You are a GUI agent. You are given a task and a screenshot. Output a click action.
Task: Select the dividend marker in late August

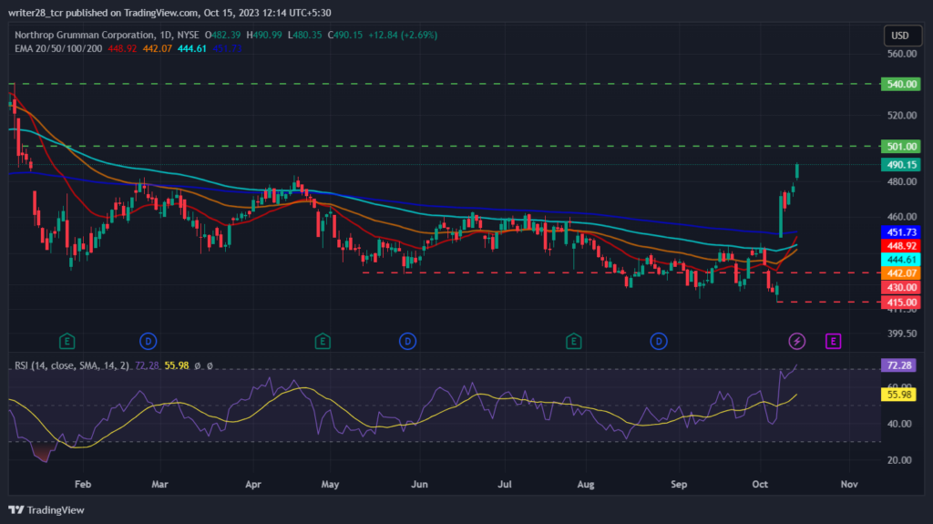659,341
